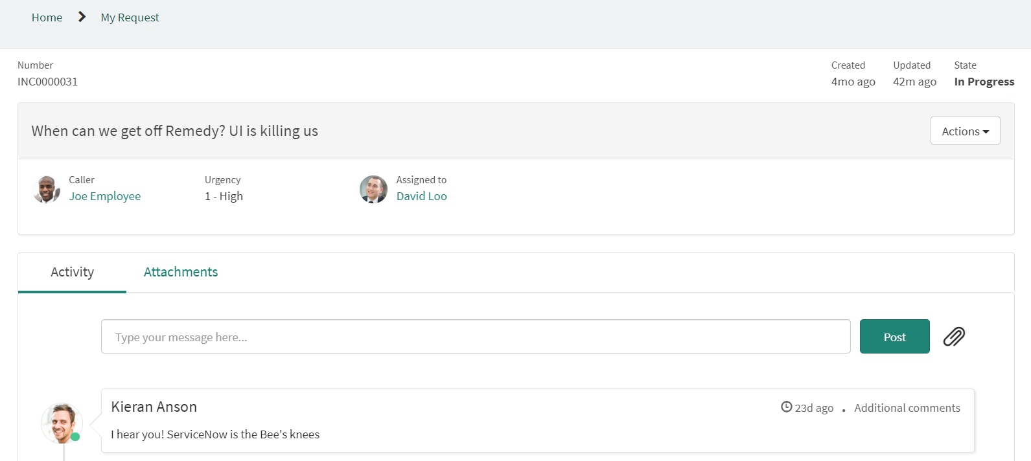
Task: Open David Loo's avatar photo
Action: coord(373,189)
